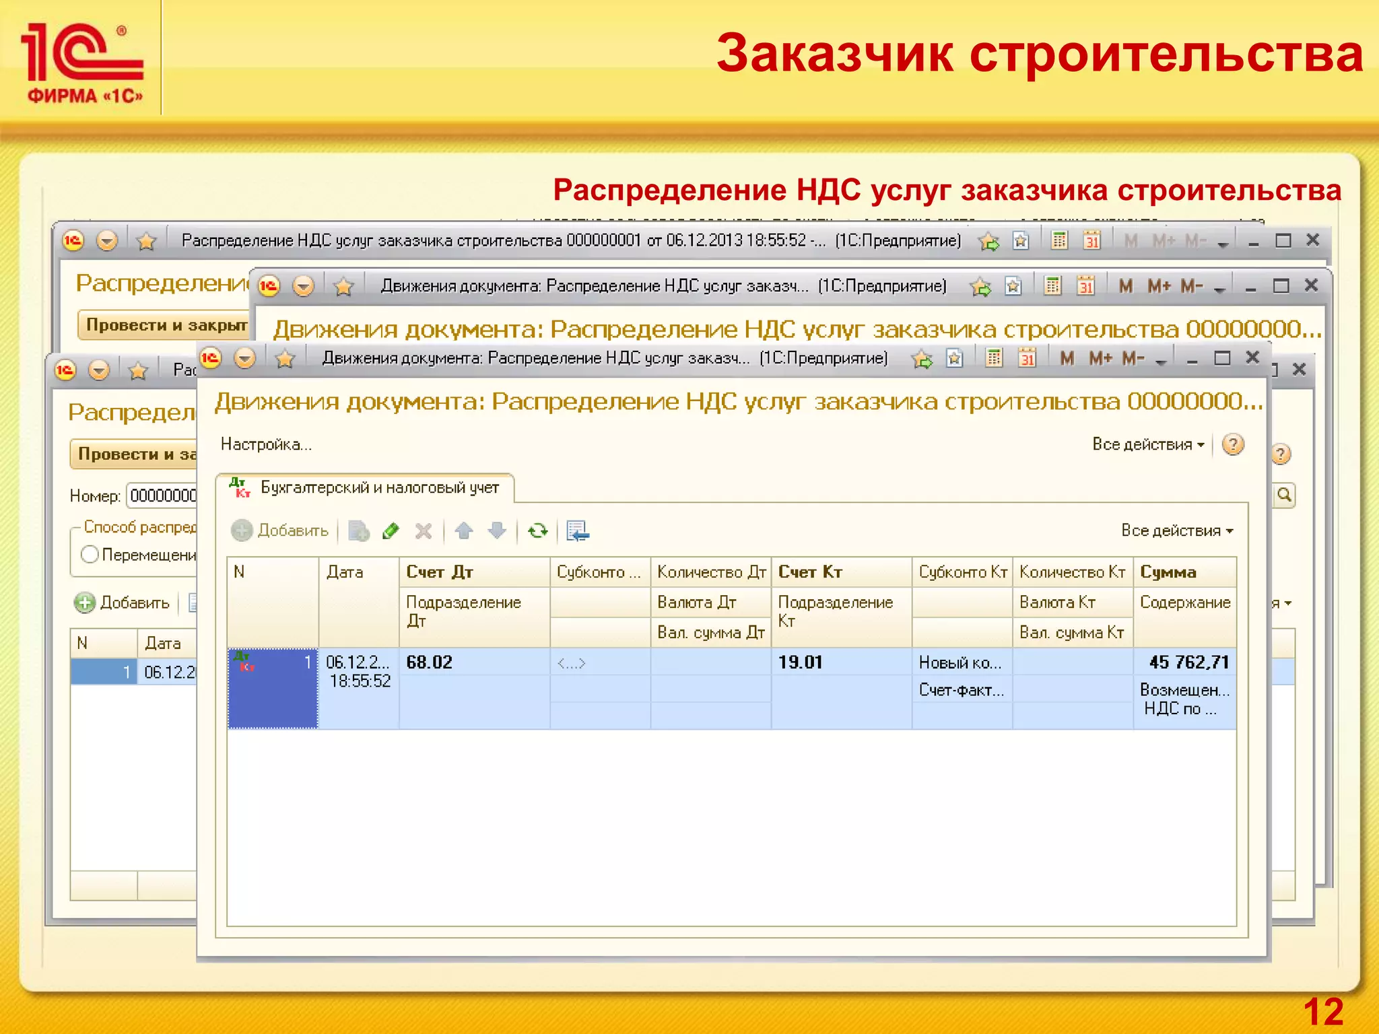Image resolution: width=1379 pixels, height=1034 pixels.
Task: Click the M memory button in the front window
Action: pyautogui.click(x=1067, y=358)
